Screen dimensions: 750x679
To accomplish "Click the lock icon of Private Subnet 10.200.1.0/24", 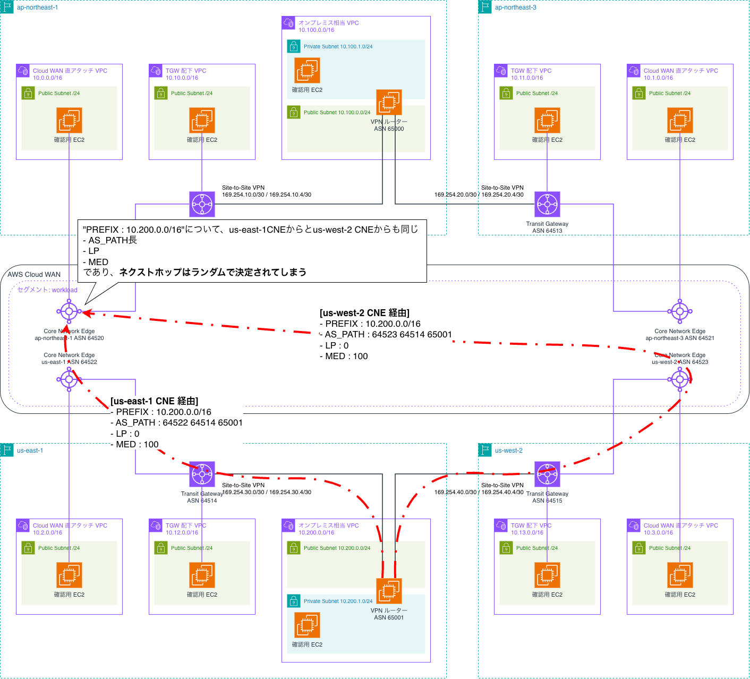I will tap(294, 601).
